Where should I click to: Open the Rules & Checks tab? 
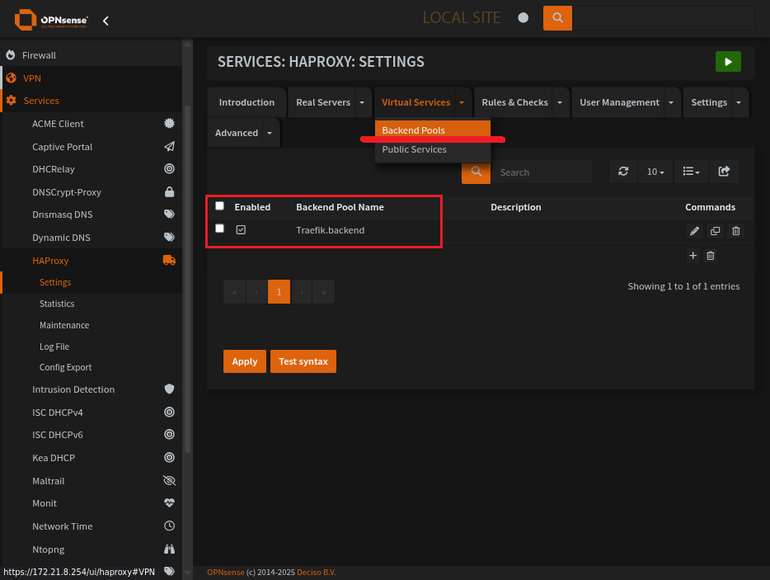coord(514,103)
